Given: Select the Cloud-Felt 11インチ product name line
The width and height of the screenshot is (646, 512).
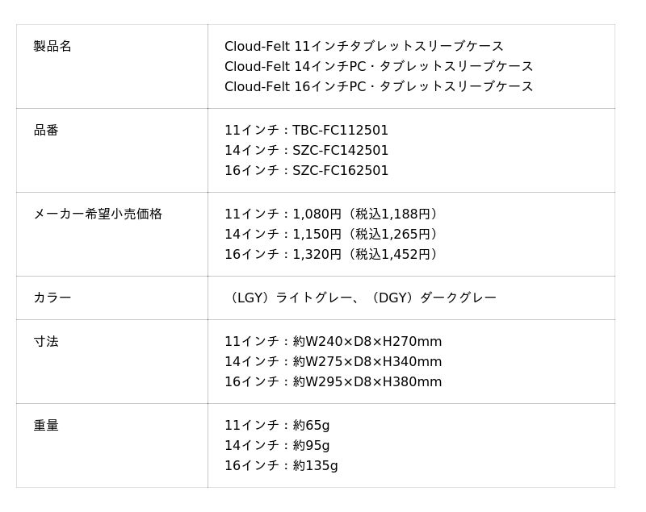Looking at the screenshot, I should [363, 47].
